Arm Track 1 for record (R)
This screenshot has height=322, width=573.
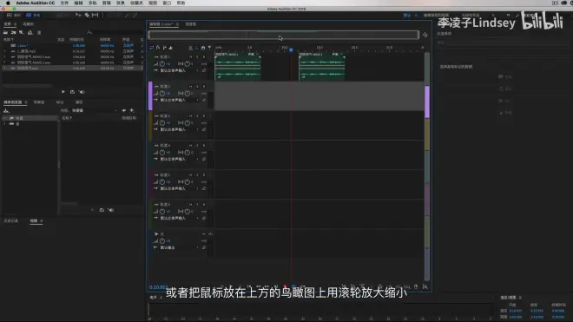[204, 57]
